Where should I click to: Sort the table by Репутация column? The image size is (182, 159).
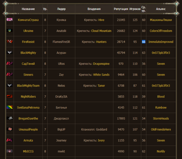tap(121, 9)
